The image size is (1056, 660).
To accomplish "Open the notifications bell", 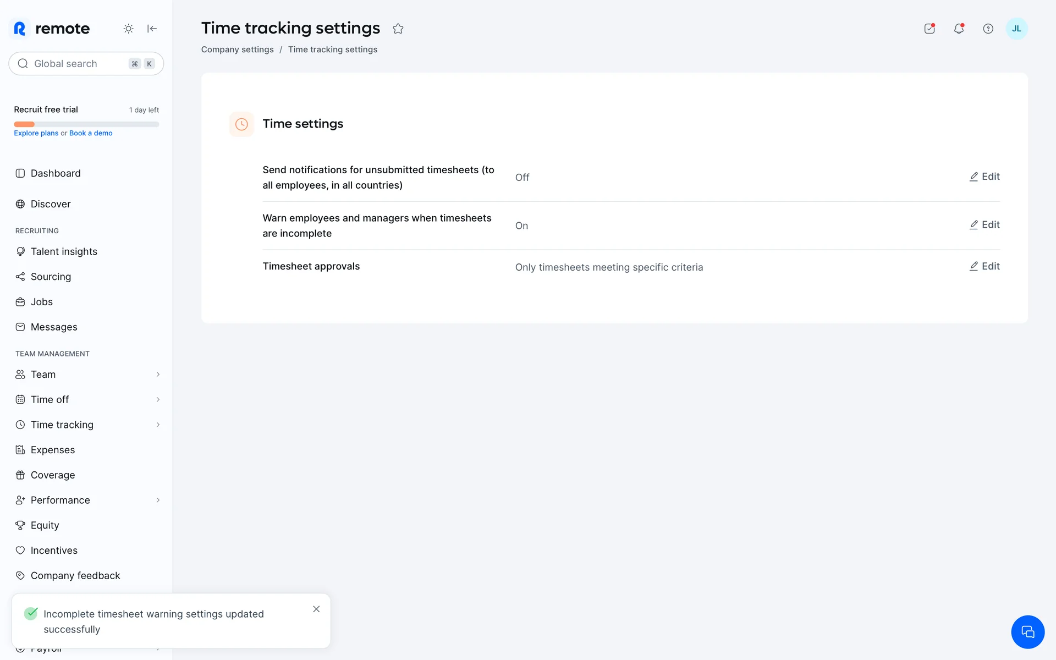I will point(959,29).
